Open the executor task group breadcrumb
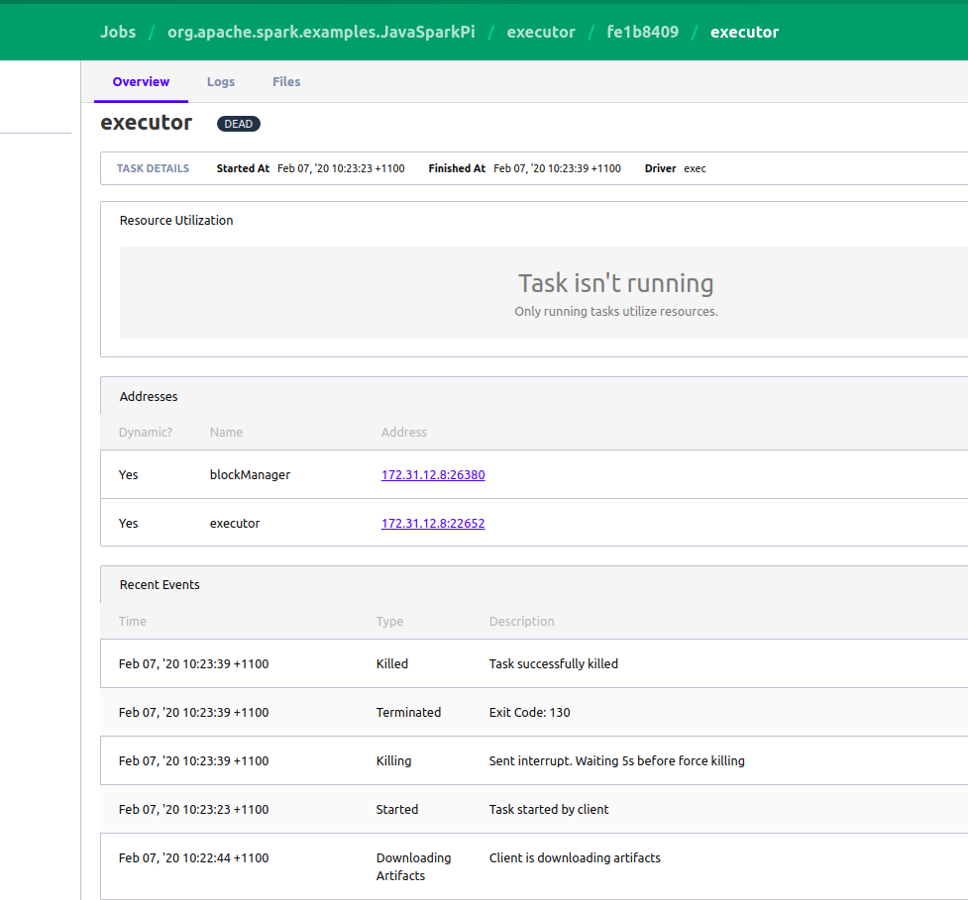 coord(541,32)
